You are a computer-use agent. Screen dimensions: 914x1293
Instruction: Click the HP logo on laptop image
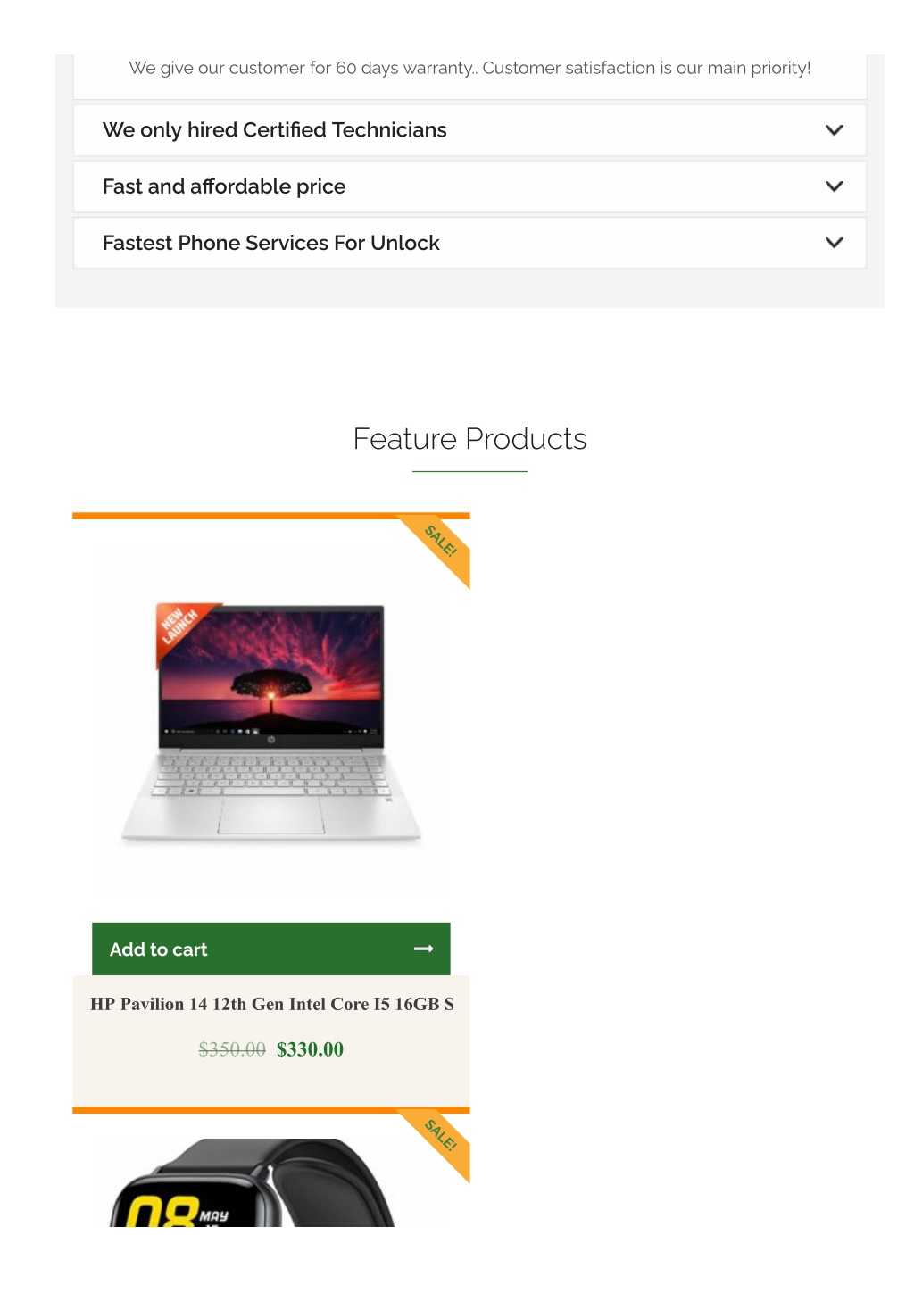pos(270,739)
